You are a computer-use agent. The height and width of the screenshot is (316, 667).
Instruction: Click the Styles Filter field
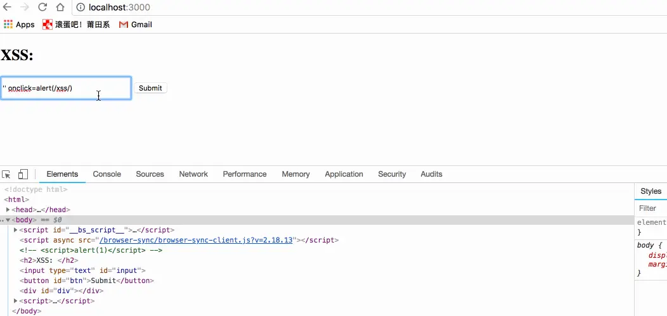click(x=652, y=208)
